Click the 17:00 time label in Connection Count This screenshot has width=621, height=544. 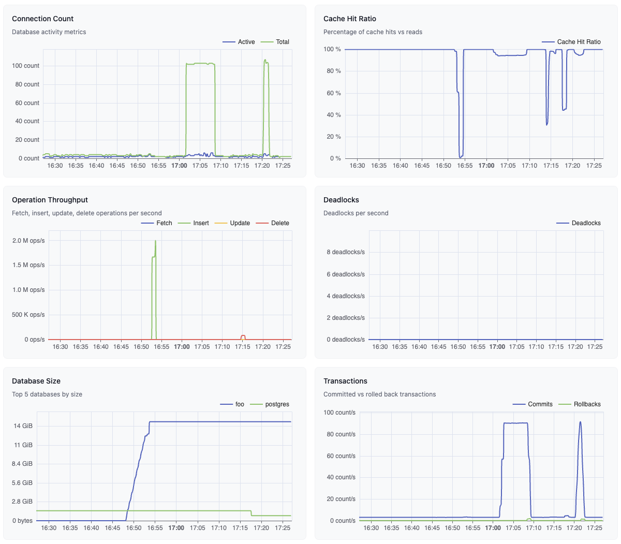coord(179,166)
